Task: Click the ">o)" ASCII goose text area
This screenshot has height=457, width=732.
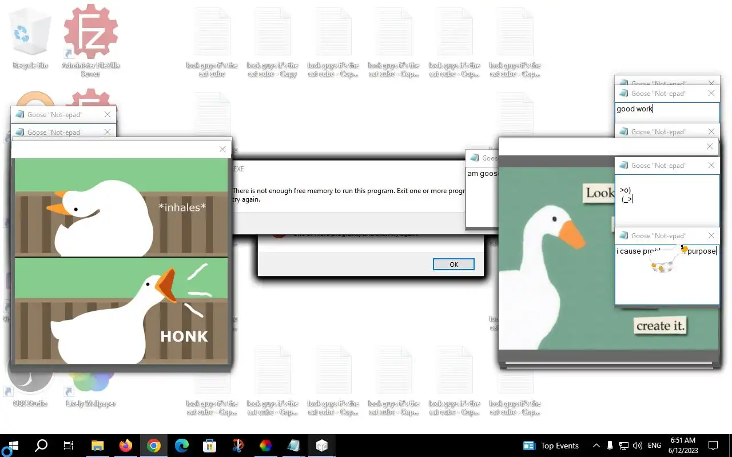Action: tap(667, 200)
